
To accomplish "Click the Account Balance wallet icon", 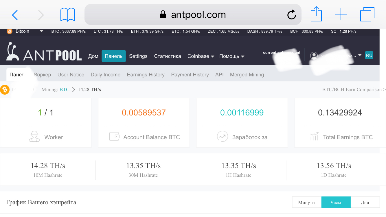I will (x=114, y=137).
